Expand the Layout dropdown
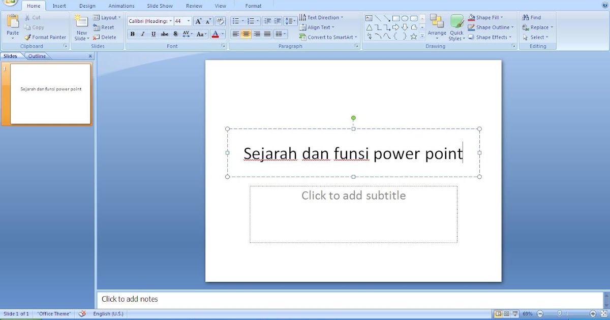Viewport: 610px width, 320px height. (x=107, y=17)
